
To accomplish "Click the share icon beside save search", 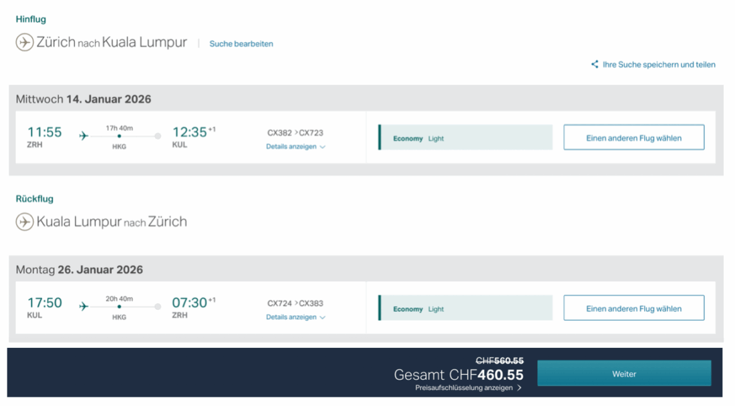I will [595, 65].
